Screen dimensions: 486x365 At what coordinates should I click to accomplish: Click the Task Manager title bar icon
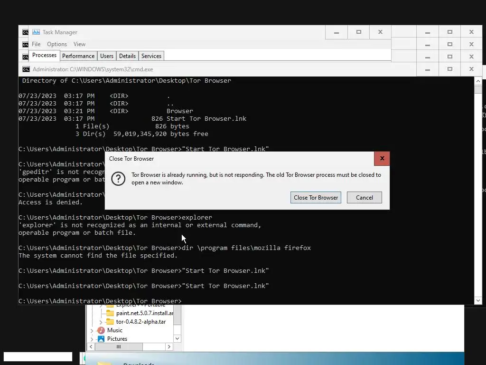click(x=36, y=32)
